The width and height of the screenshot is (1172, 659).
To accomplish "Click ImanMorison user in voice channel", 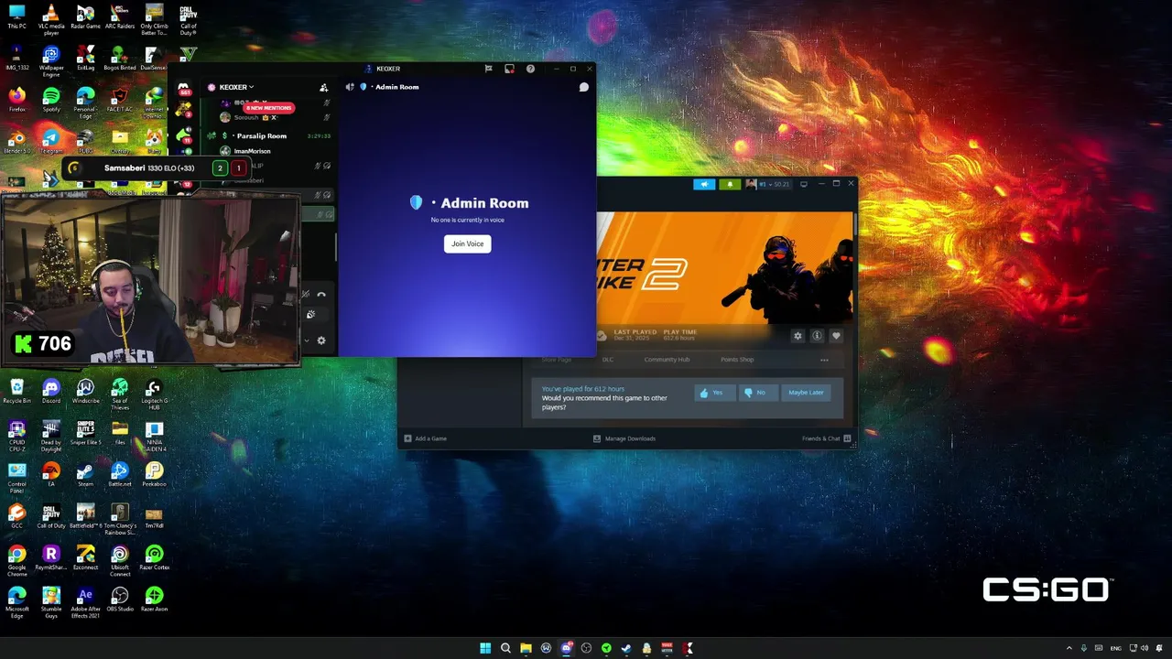I will click(x=252, y=151).
